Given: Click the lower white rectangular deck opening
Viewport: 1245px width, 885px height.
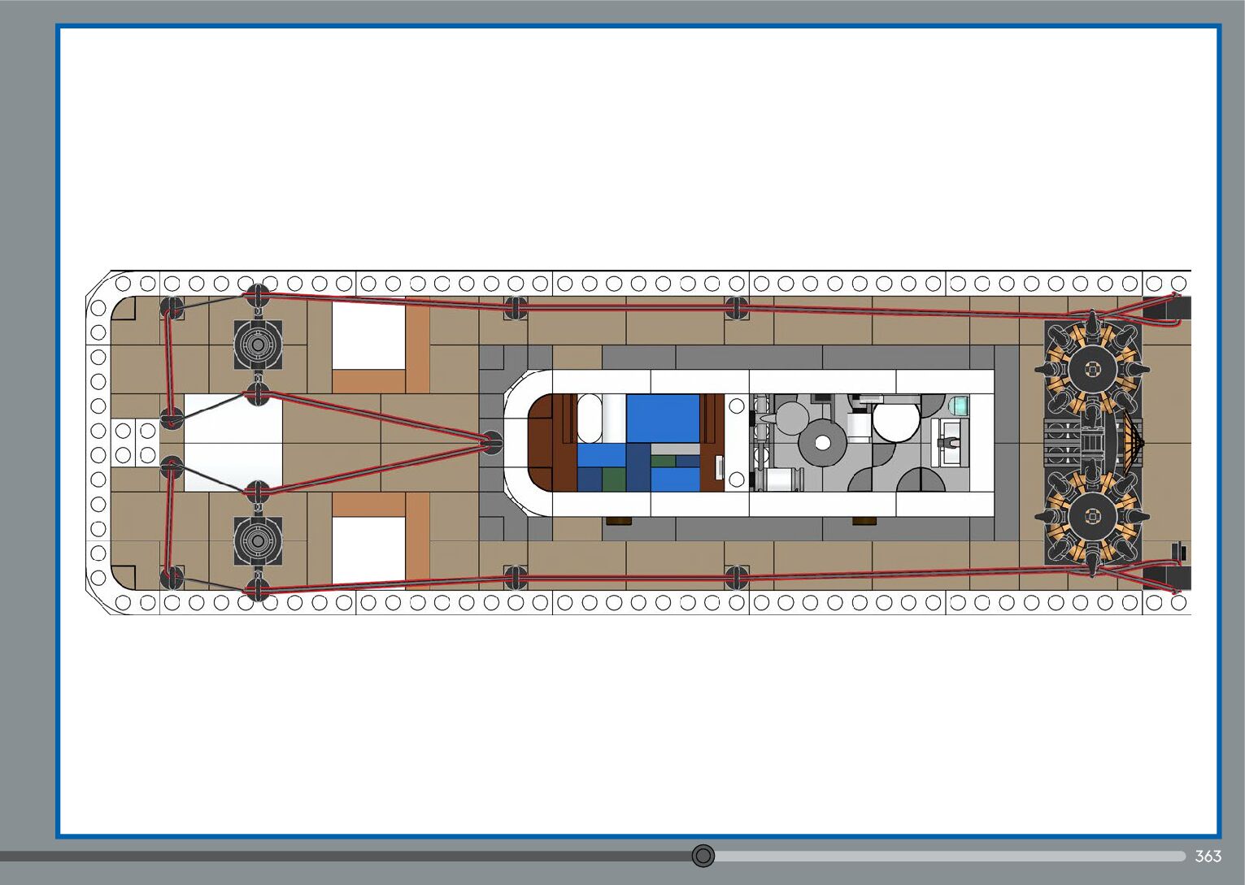Looking at the screenshot, I should 368,550.
